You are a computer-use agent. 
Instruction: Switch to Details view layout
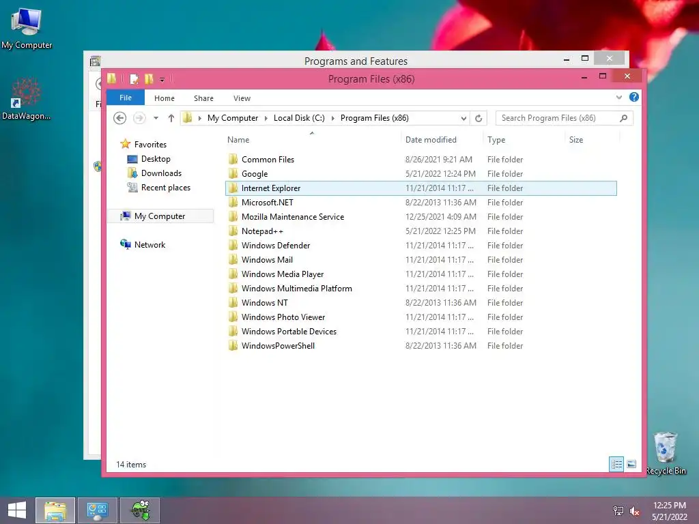tap(616, 464)
